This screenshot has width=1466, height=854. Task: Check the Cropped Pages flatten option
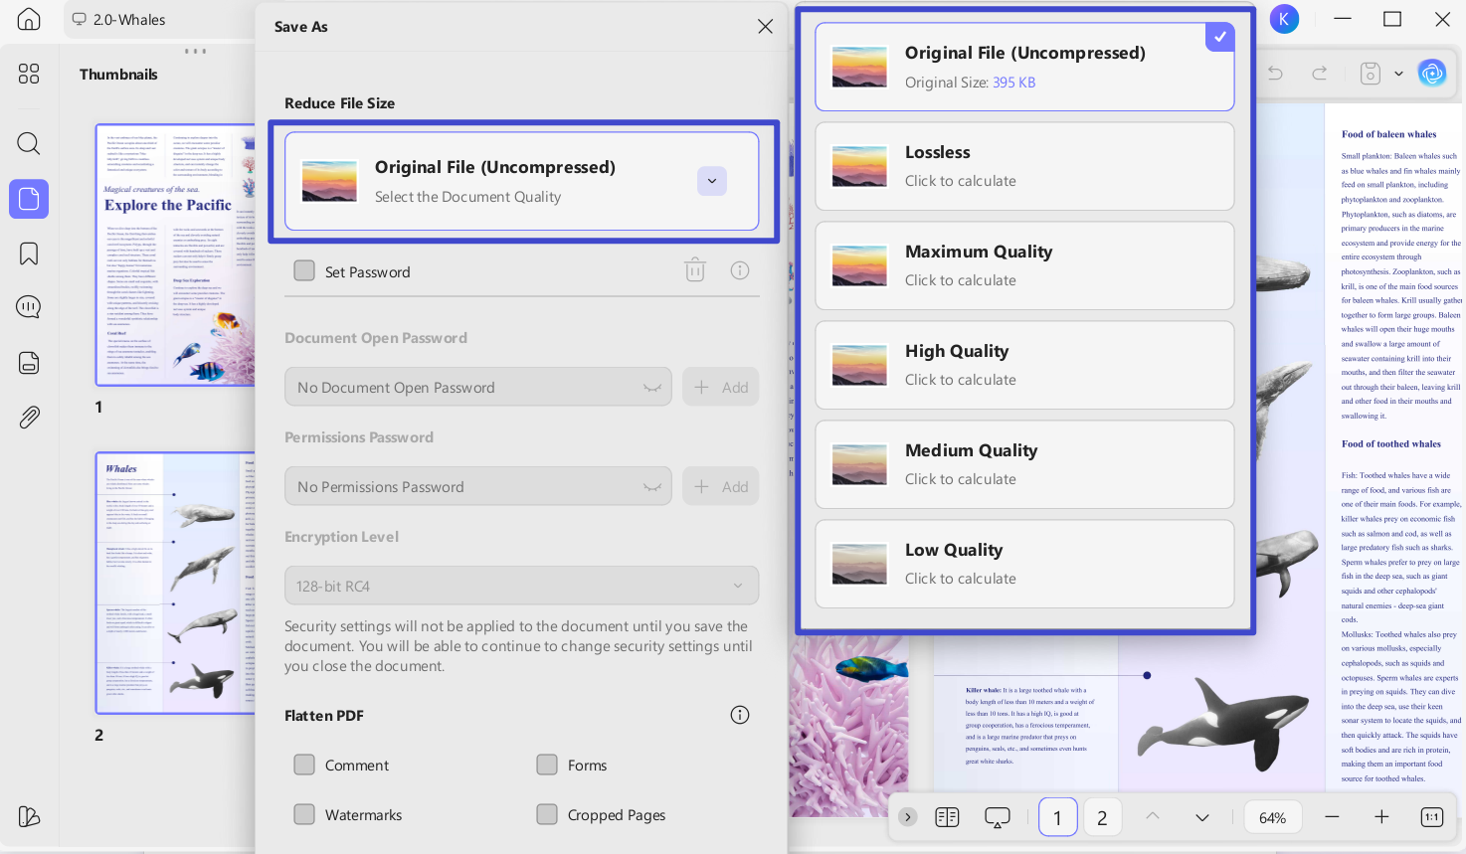547,814
